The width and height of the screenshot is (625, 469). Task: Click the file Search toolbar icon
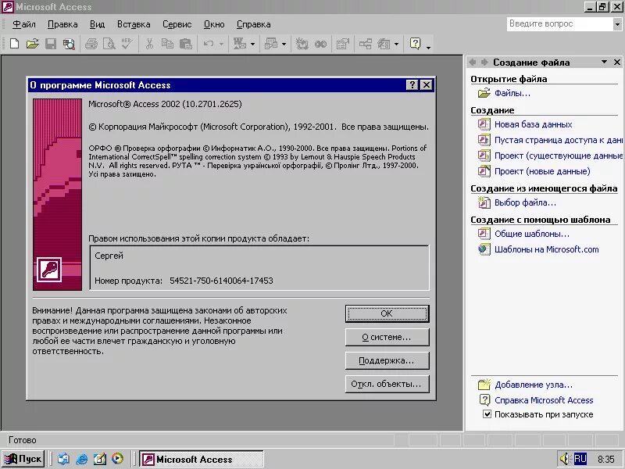69,44
